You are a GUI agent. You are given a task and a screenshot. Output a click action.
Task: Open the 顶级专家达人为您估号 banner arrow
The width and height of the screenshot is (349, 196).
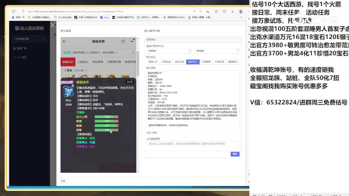point(133,53)
